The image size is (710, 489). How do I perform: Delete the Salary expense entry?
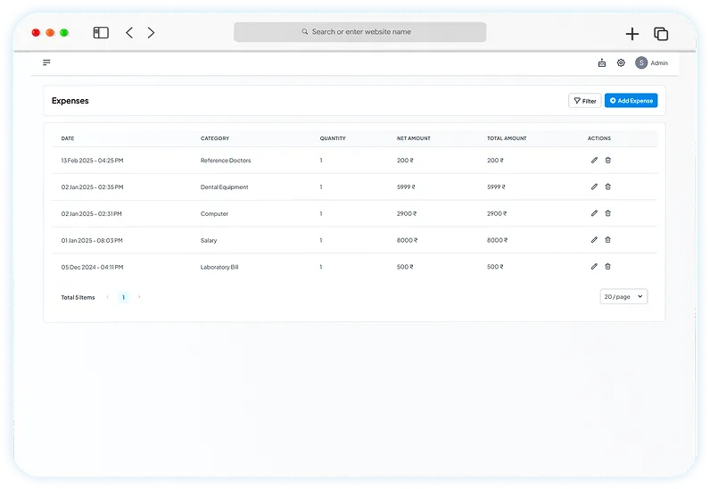coord(607,240)
